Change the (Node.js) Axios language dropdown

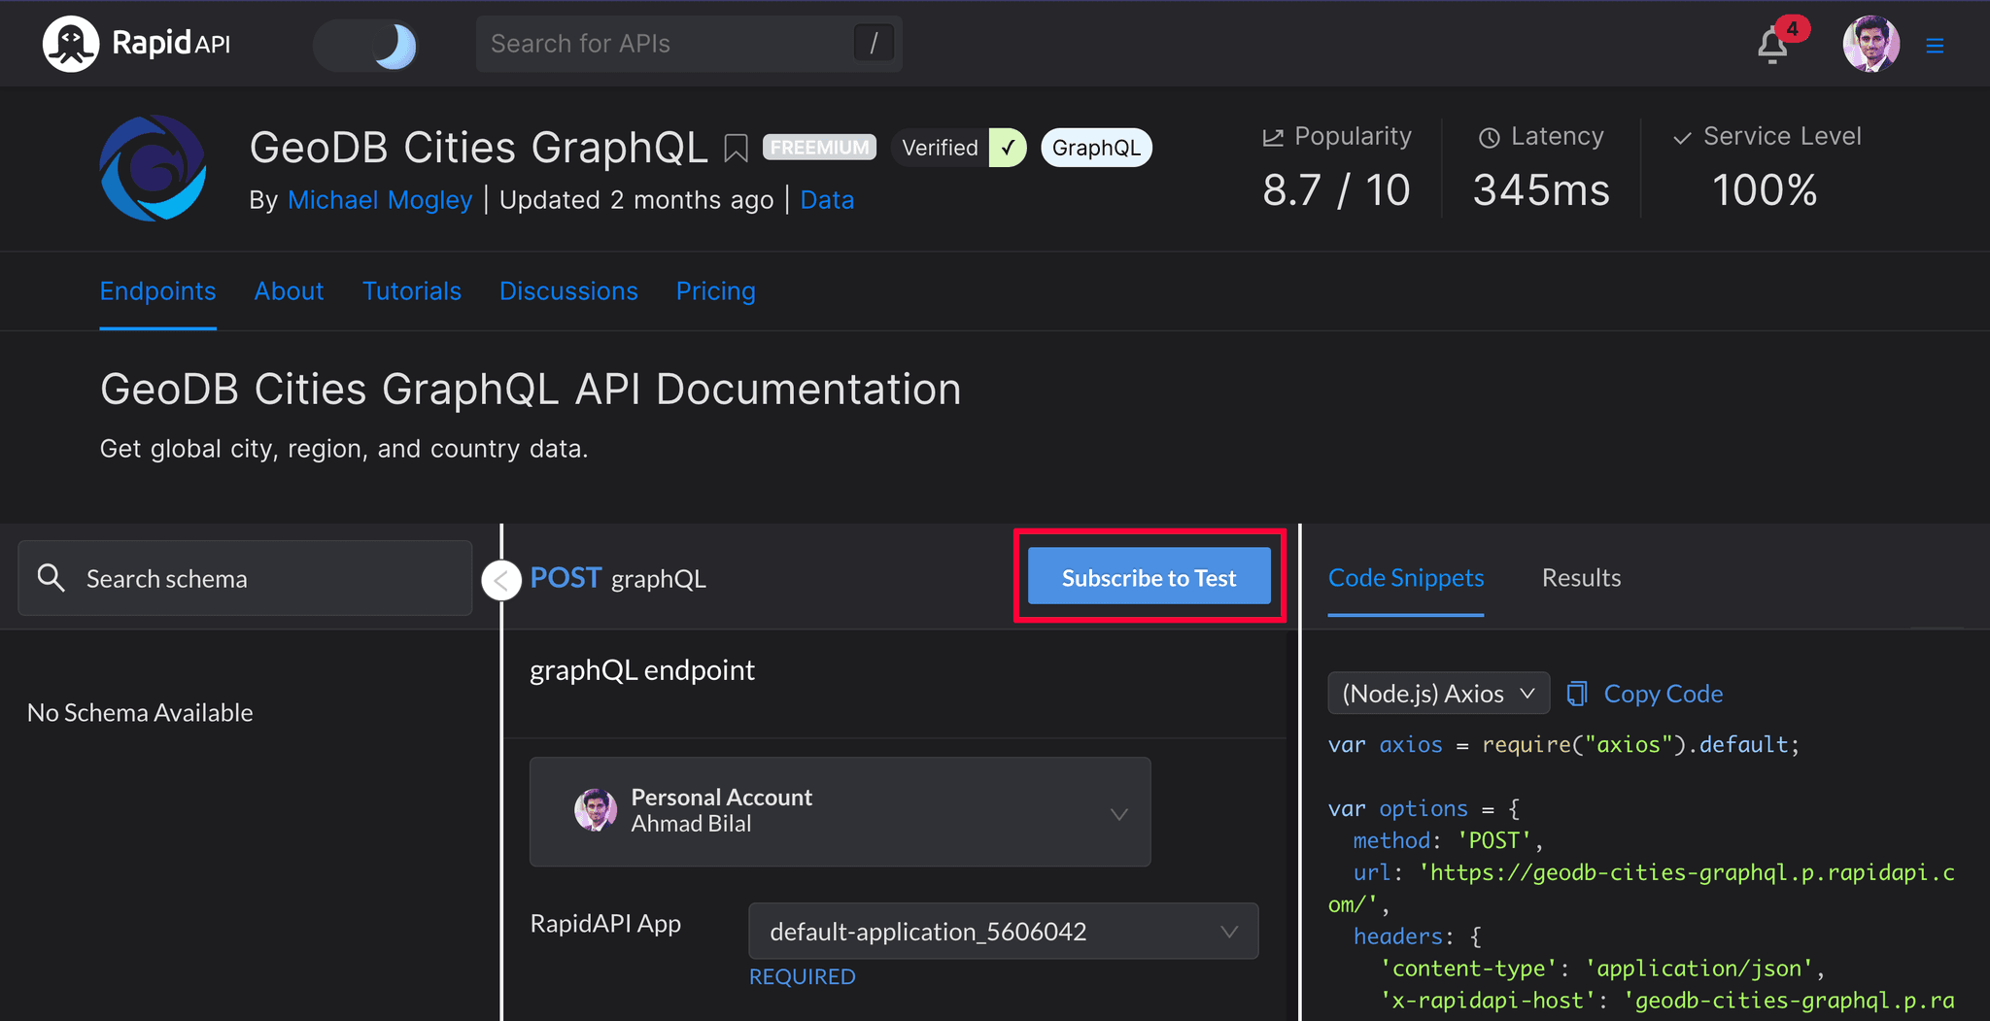tap(1437, 694)
